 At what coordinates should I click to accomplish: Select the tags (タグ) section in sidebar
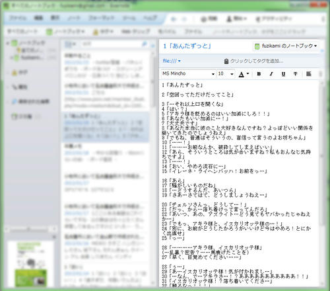[20, 72]
